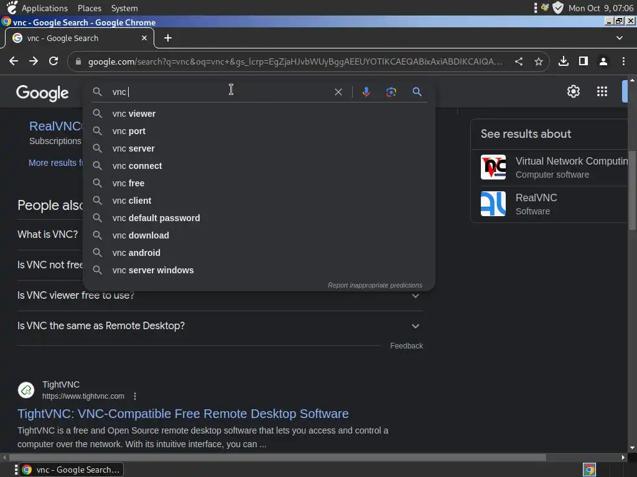Select suggestion vnc server windows
Image resolution: width=637 pixels, height=477 pixels.
(x=259, y=270)
